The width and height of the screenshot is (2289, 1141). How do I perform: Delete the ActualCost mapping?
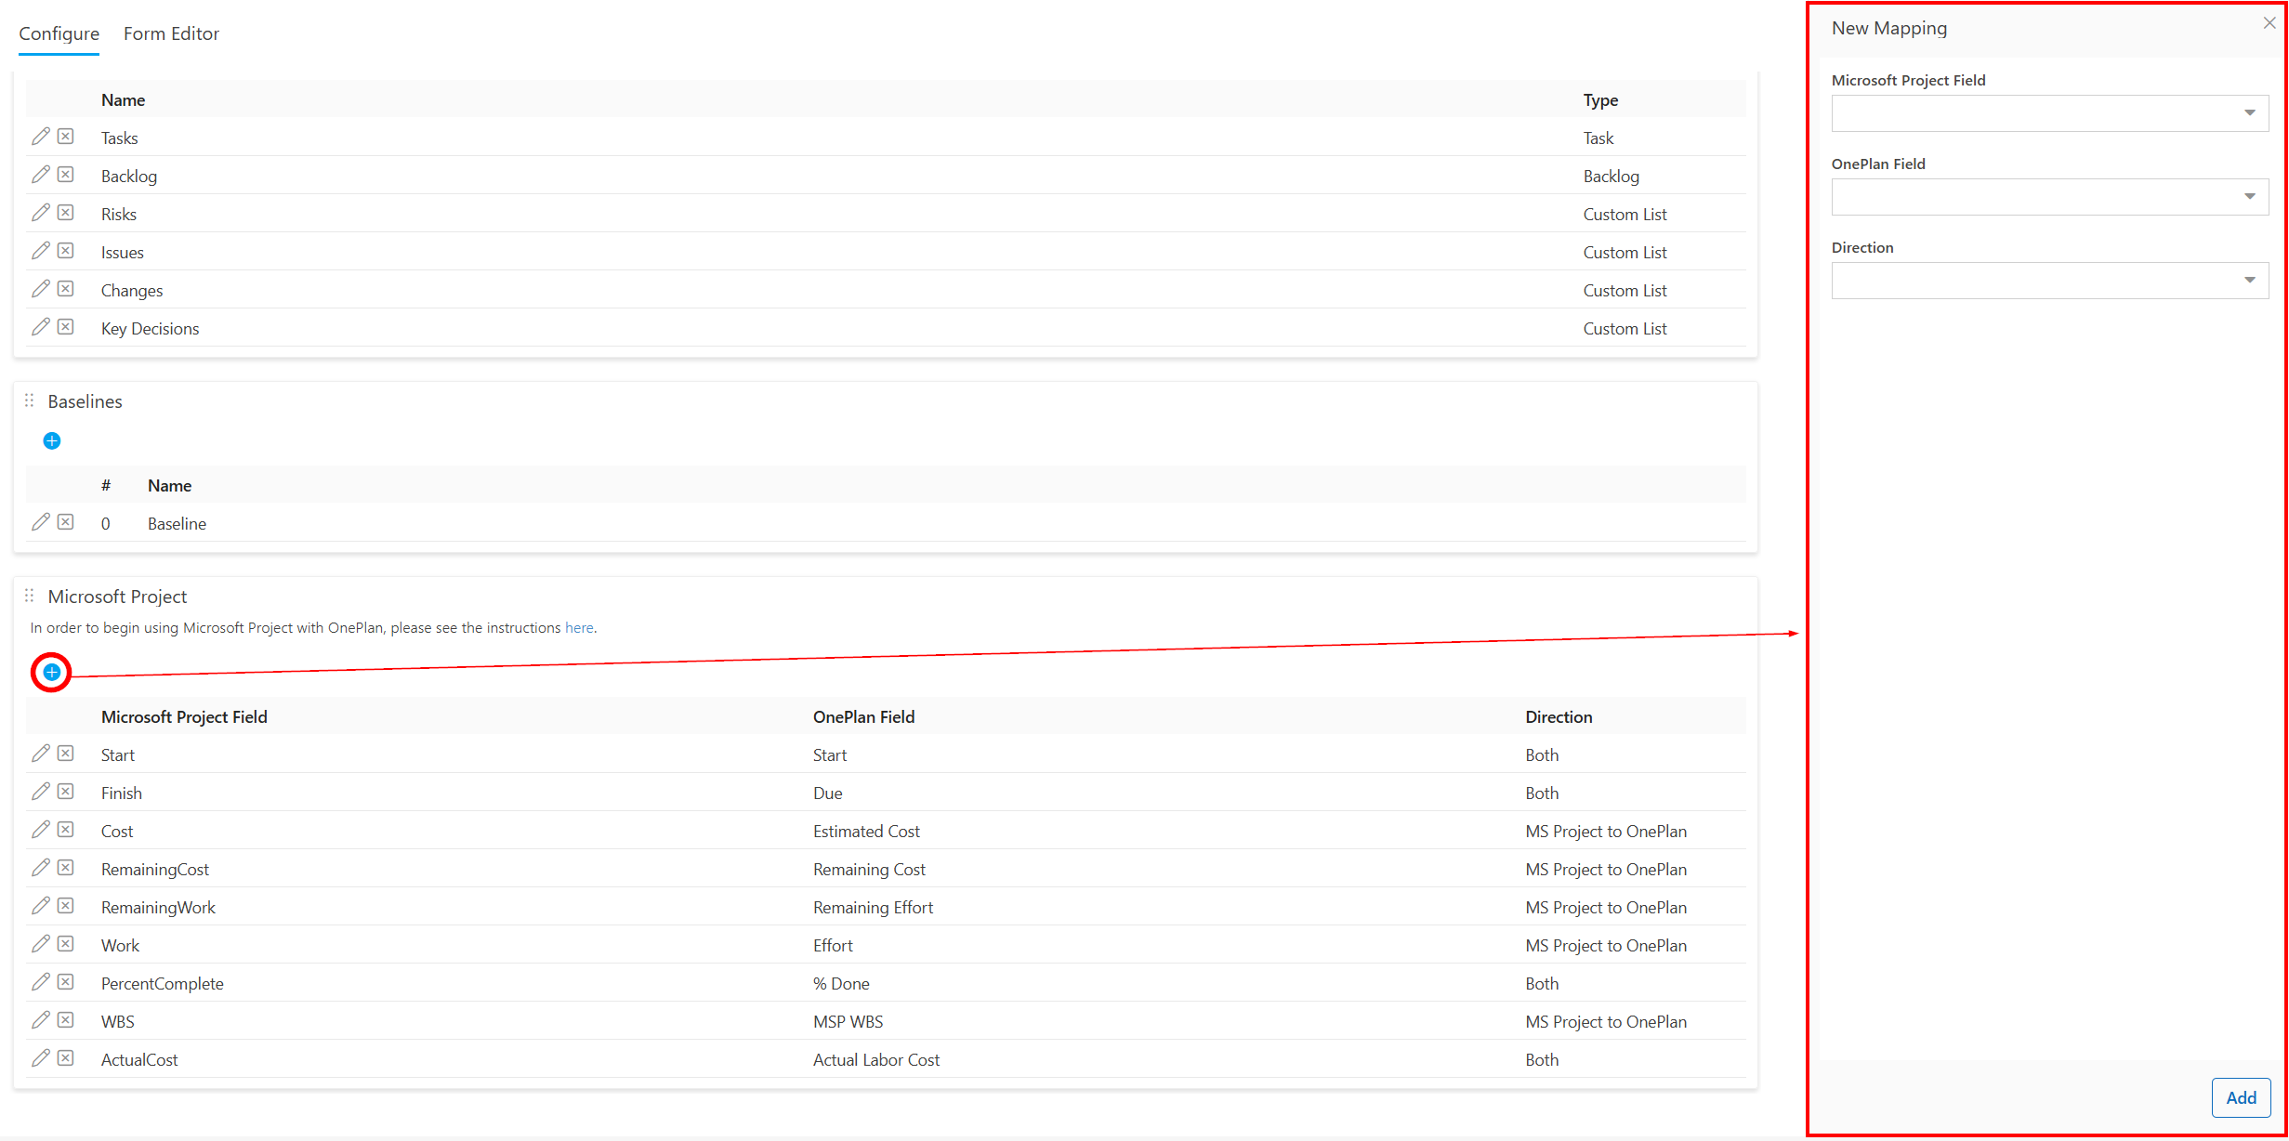click(65, 1058)
